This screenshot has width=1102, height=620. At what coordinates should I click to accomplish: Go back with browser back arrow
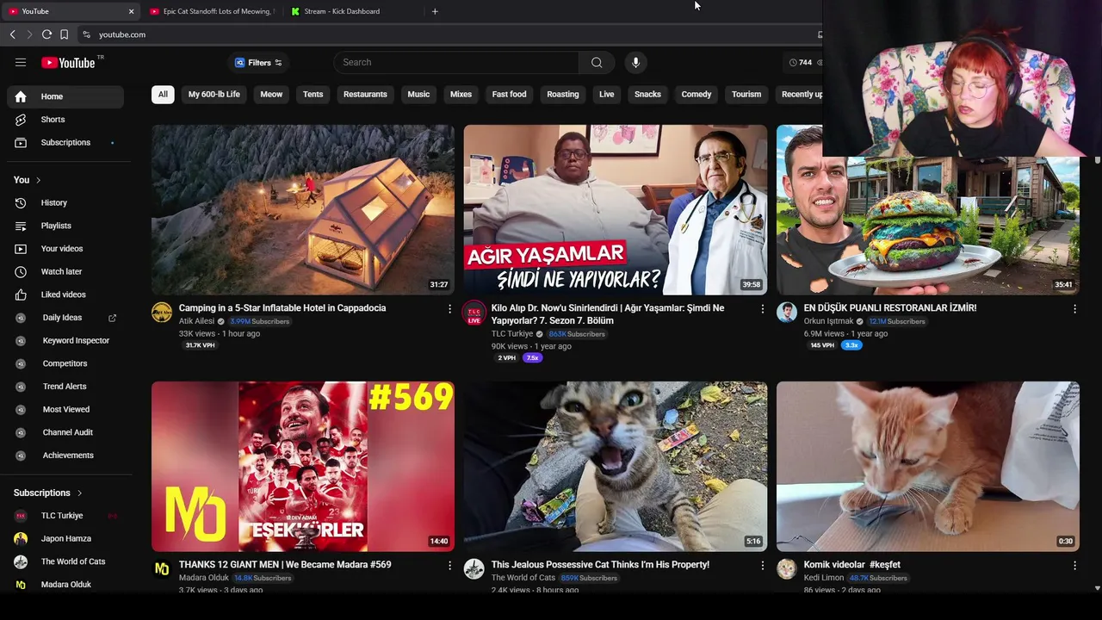12,34
